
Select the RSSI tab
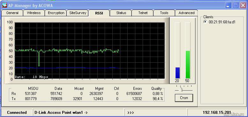tap(99, 13)
